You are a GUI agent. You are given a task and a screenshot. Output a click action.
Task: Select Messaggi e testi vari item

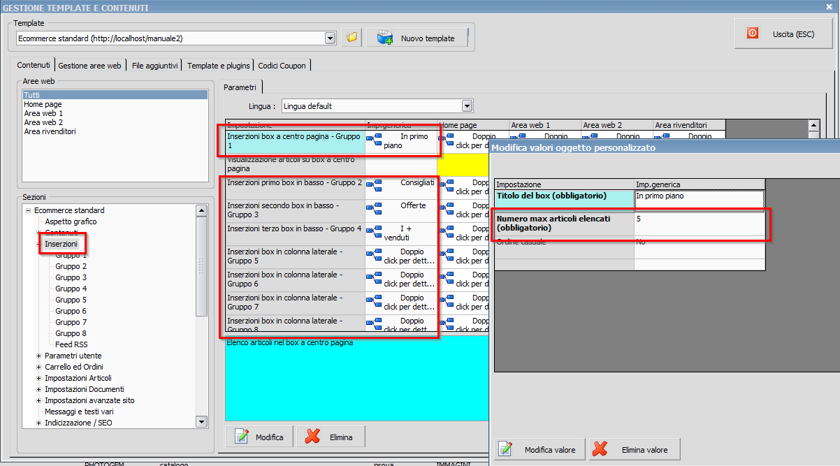79,412
